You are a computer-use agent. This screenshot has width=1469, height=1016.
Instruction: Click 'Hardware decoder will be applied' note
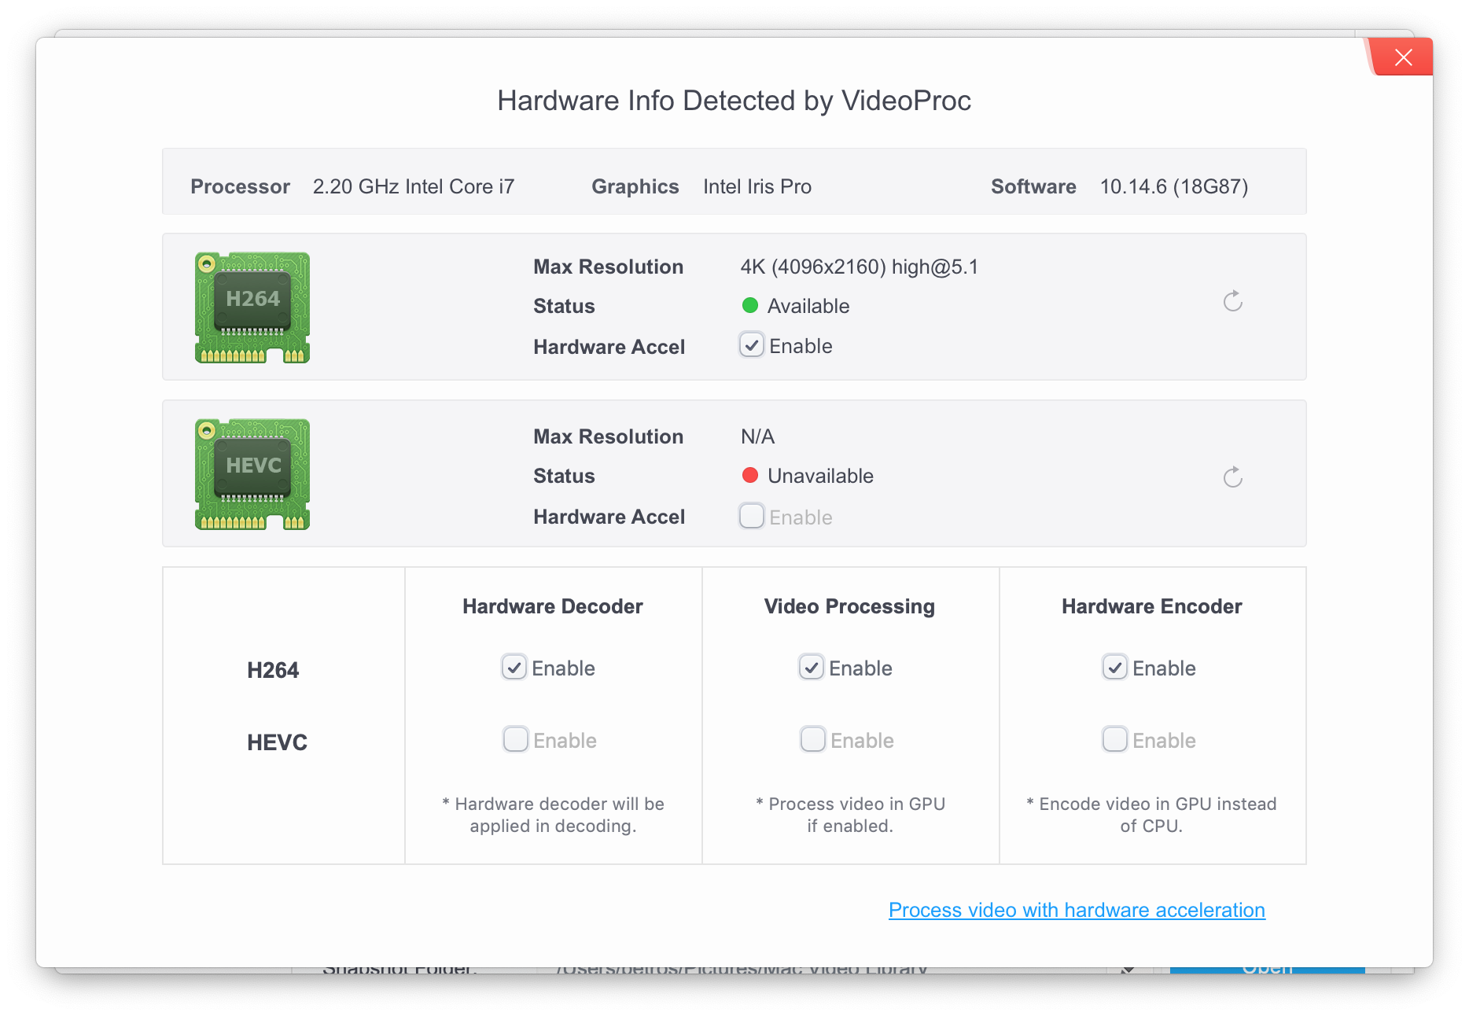click(553, 815)
